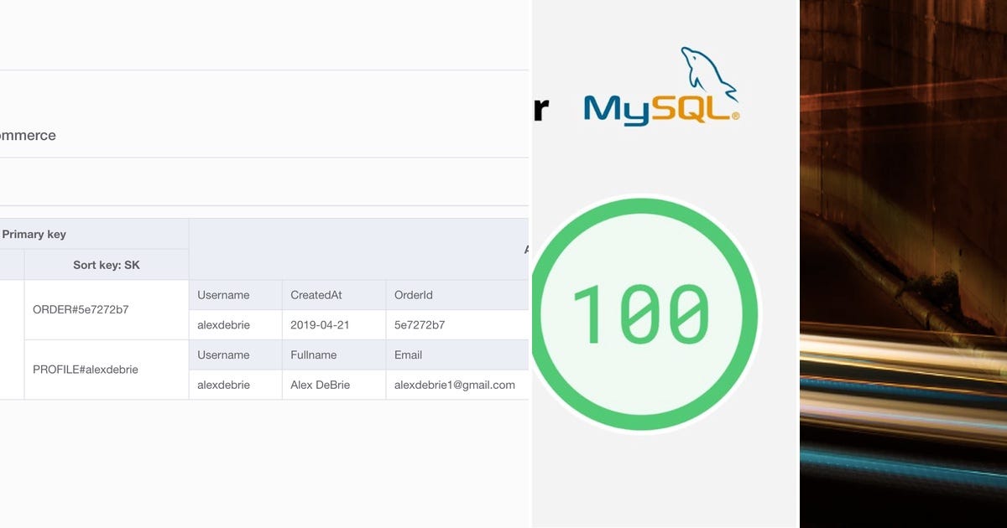Switch to the Email column header
Screen dimensions: 1007x528
[x=408, y=355]
